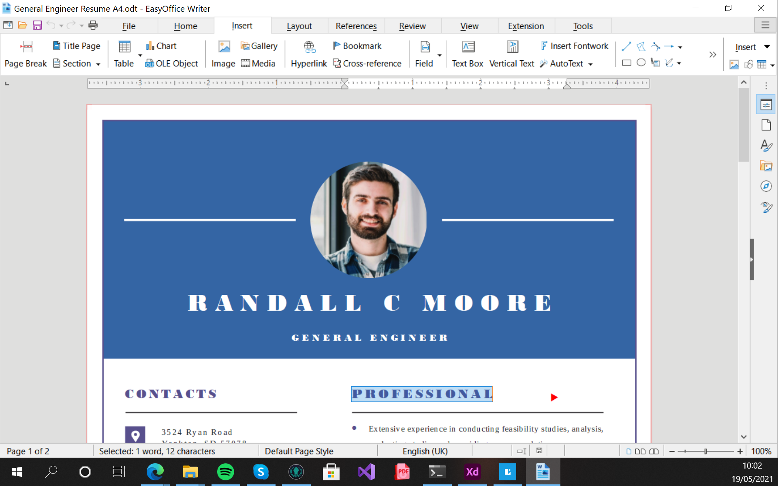
Task: Open the Gallery from the Insert ribbon
Action: (x=259, y=46)
